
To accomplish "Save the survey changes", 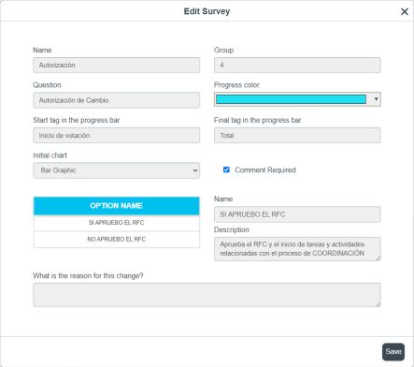I will (x=393, y=352).
